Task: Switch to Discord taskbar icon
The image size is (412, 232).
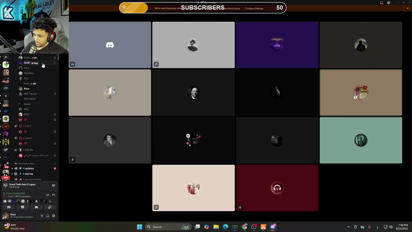Action: 273,227
